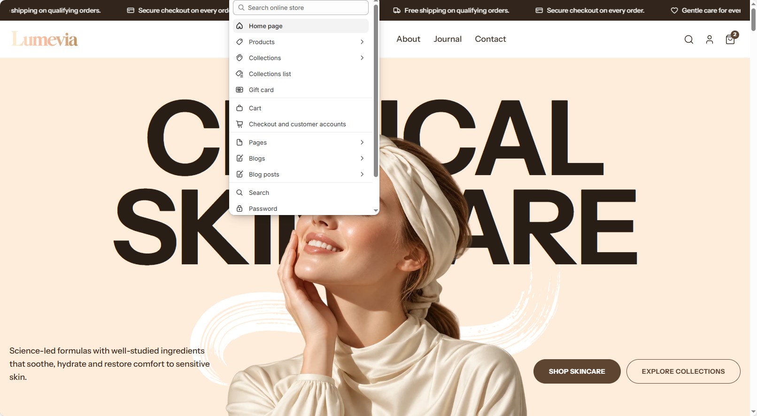The height and width of the screenshot is (416, 757).
Task: Click the Search magnifier icon in dropdown
Action: (x=239, y=193)
